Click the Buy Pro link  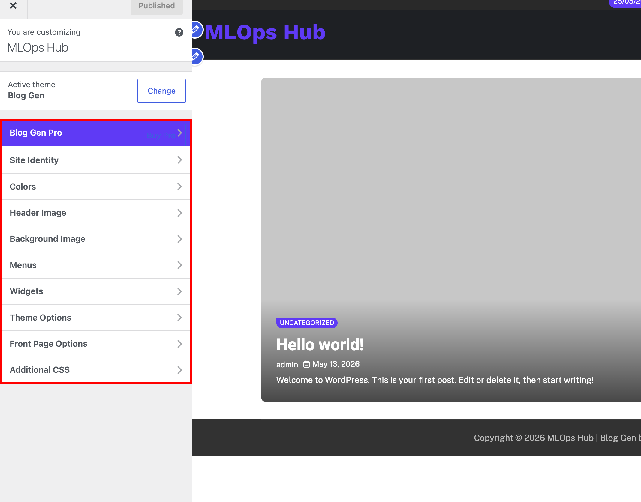tap(161, 136)
